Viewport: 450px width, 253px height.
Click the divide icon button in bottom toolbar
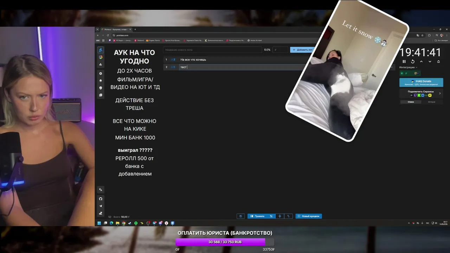280,216
